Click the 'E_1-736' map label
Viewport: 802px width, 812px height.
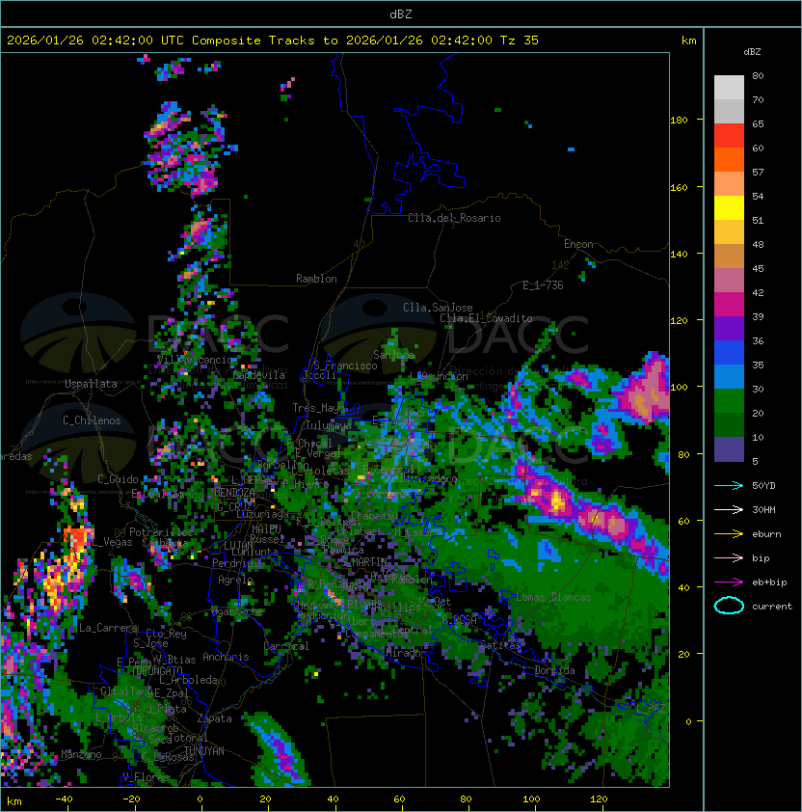[543, 285]
